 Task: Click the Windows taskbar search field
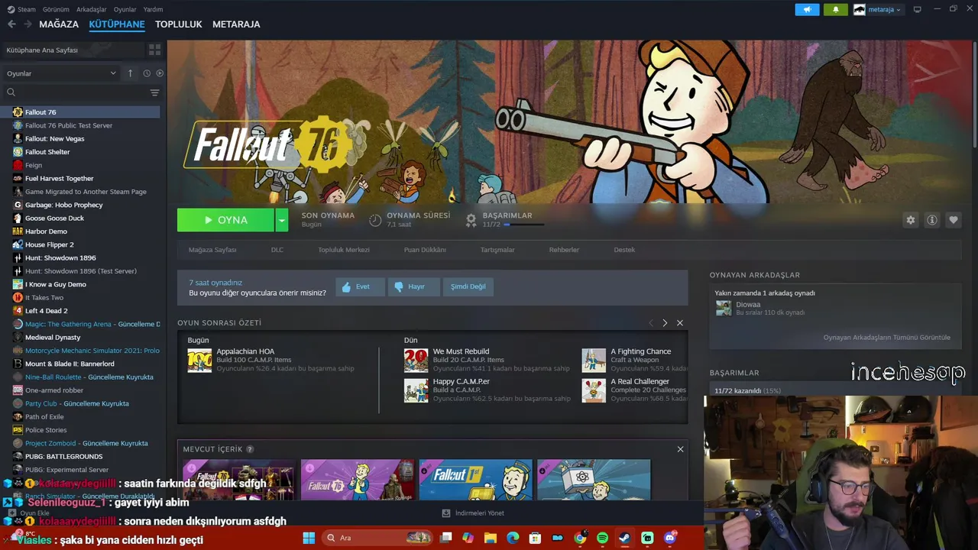(377, 538)
